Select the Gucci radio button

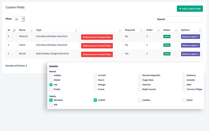pos(95,80)
